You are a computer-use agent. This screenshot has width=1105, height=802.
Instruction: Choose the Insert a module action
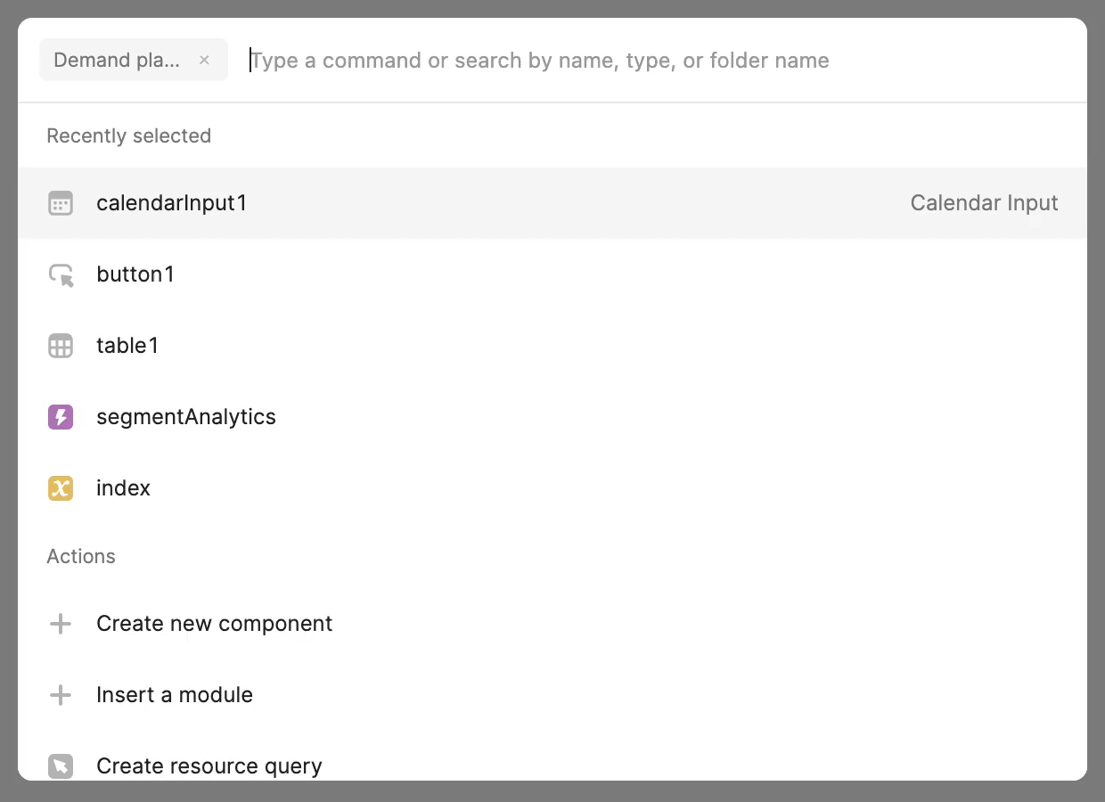[175, 695]
